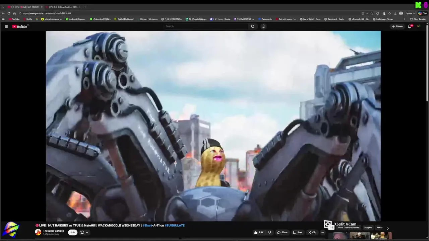Open the ultimatecardzone bookmark
Screen dimensions: 429x241
pyautogui.click(x=52, y=19)
